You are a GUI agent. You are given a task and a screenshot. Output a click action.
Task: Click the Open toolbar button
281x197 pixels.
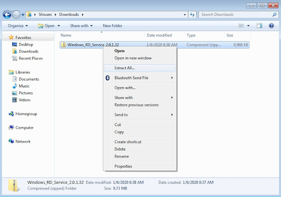[x=46, y=26]
